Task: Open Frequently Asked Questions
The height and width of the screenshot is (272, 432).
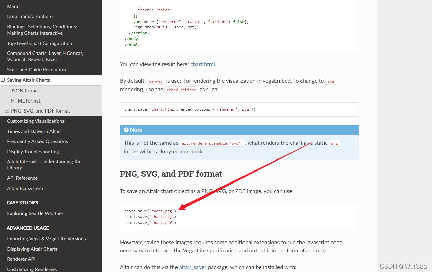Action: tap(37, 141)
